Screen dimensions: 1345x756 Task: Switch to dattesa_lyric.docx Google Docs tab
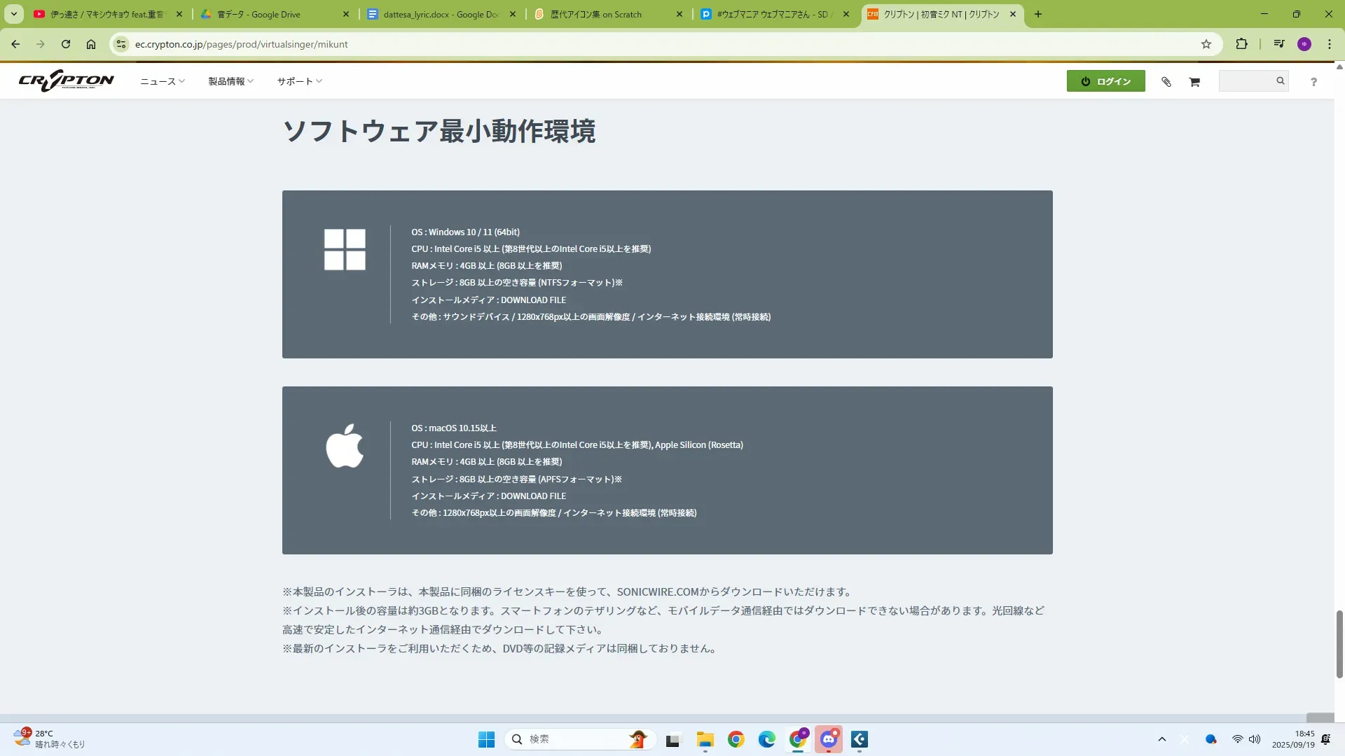[441, 14]
